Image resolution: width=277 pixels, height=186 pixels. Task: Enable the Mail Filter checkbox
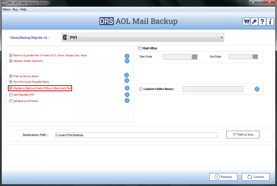click(x=140, y=48)
